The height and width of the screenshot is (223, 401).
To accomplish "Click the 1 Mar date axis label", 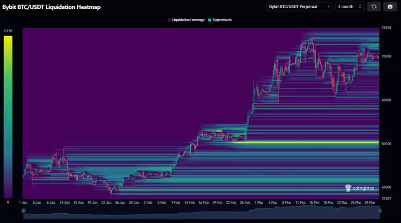I will [x=259, y=203].
